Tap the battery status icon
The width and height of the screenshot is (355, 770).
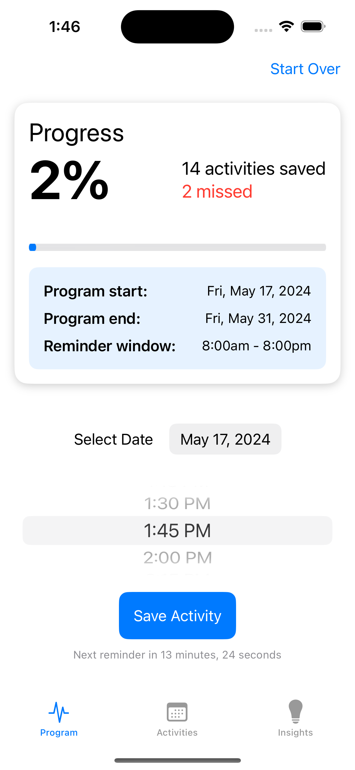click(313, 27)
